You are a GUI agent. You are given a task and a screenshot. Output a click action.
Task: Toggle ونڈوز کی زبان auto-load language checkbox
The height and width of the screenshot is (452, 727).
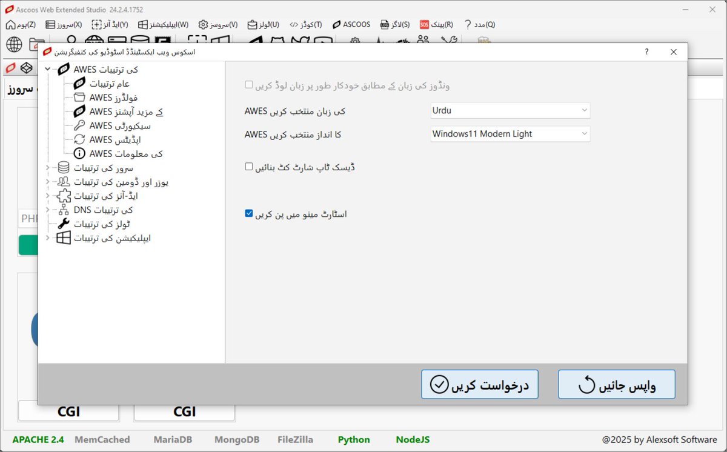coord(249,85)
